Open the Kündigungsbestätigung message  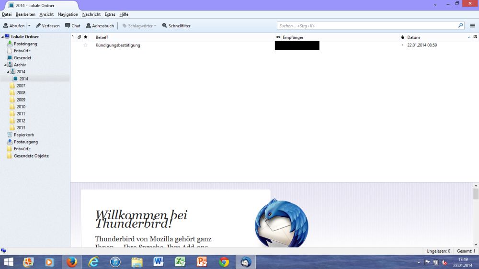click(x=118, y=45)
